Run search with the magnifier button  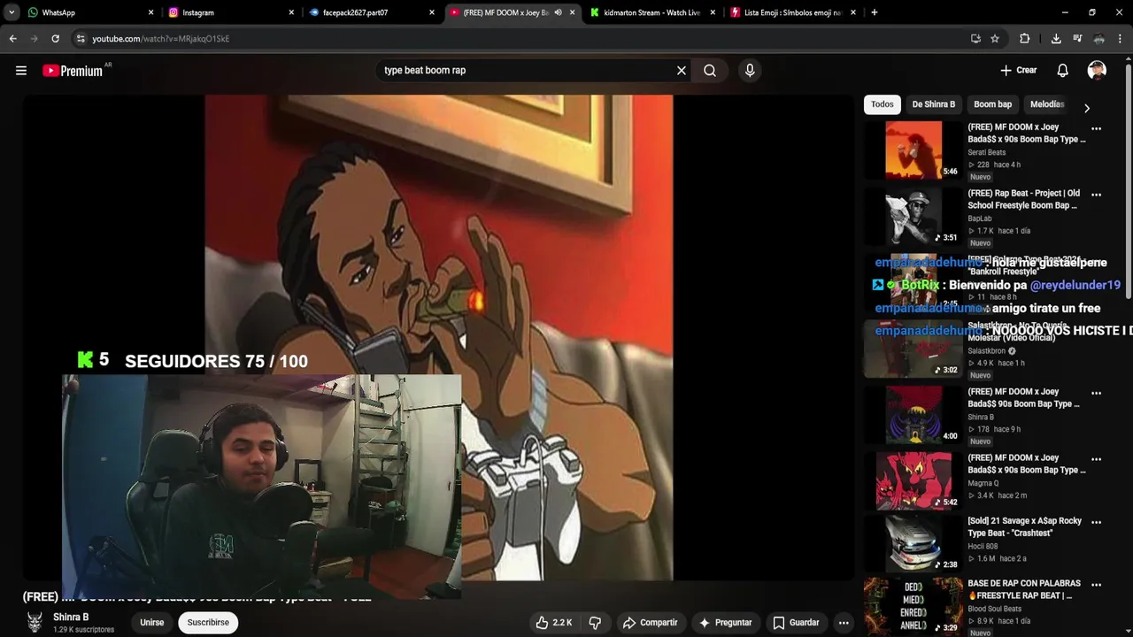pos(710,71)
